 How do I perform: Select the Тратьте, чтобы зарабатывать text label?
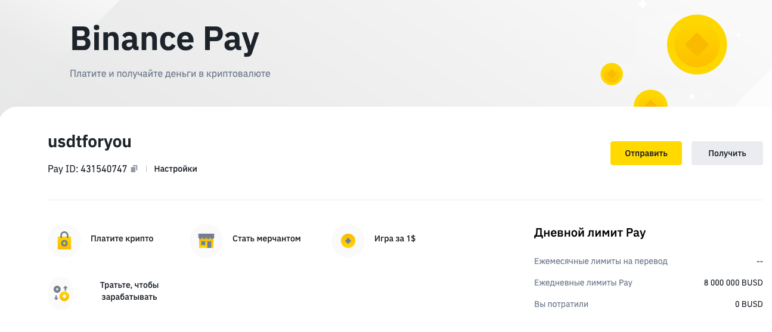[129, 291]
